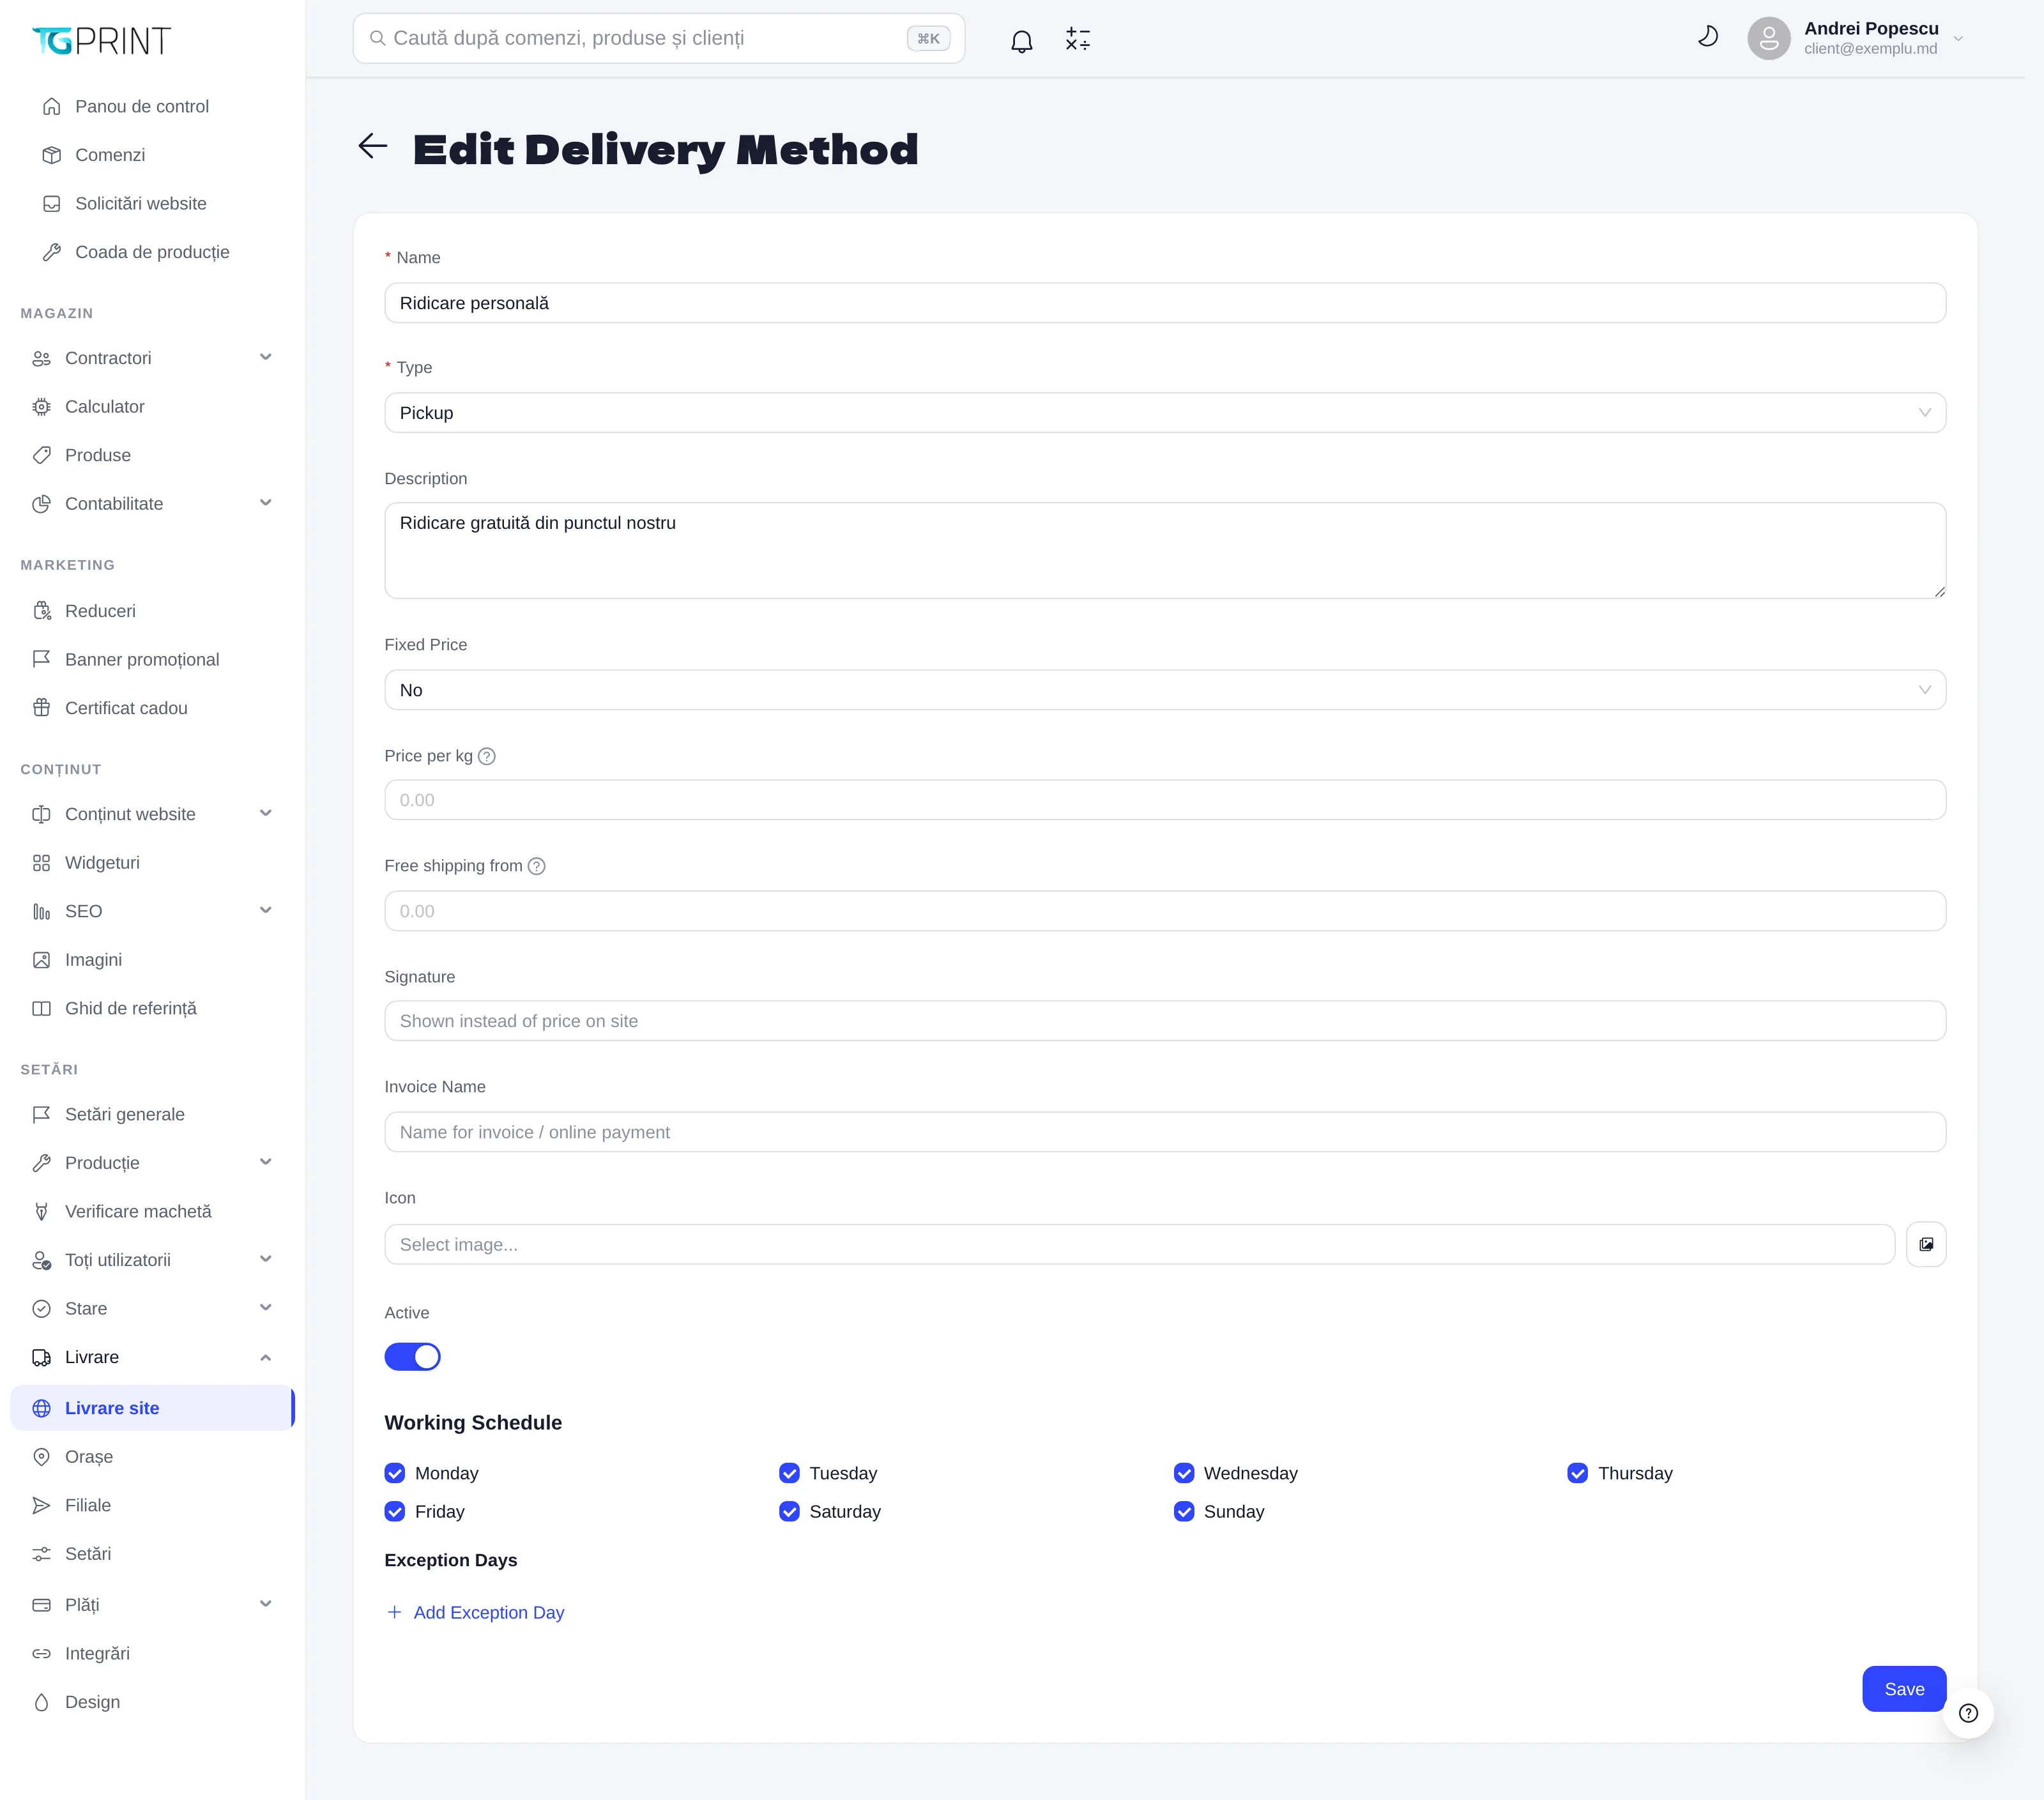This screenshot has width=2044, height=1800.
Task: Click help icon next to Free shipping from
Action: 536,866
